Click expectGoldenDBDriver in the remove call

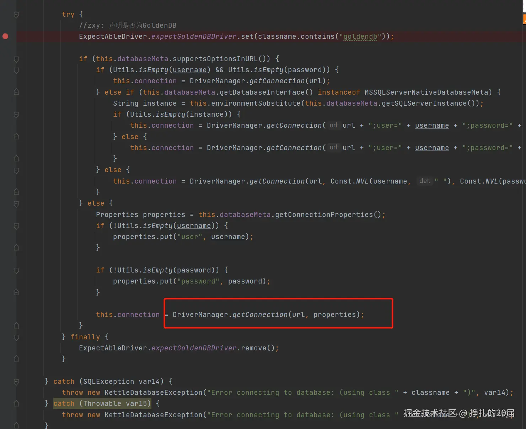click(194, 348)
